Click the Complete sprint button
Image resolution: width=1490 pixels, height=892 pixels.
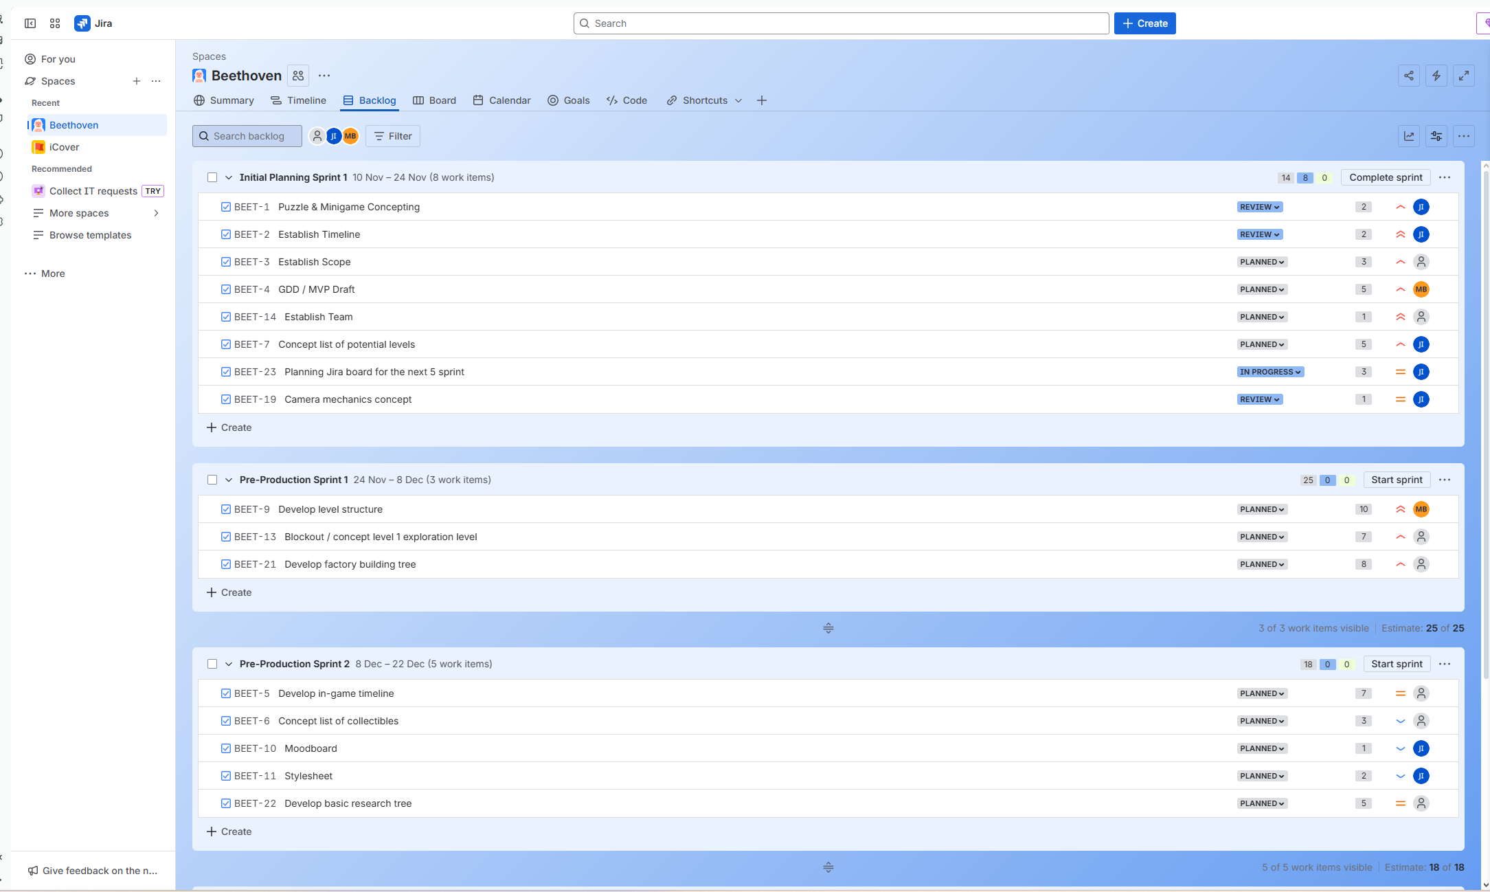coord(1386,177)
